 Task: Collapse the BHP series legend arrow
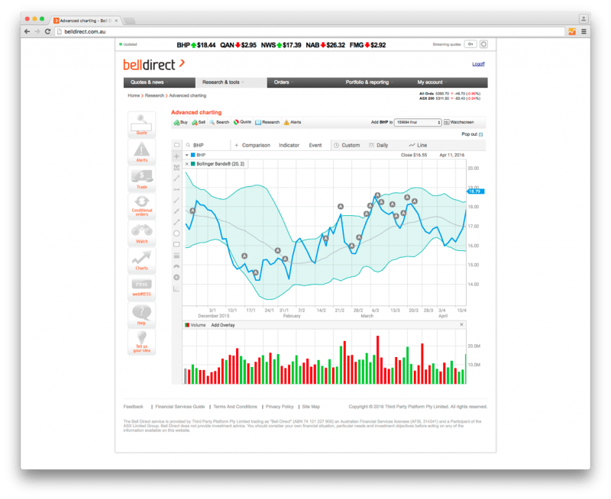[187, 155]
